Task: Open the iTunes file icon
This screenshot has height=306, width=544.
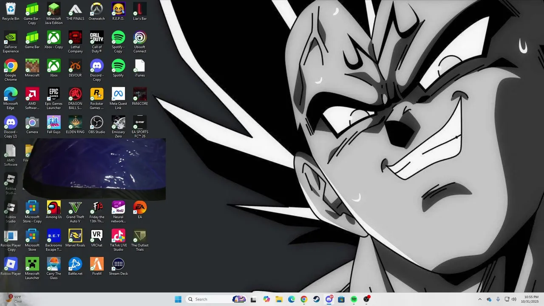Action: click(140, 68)
